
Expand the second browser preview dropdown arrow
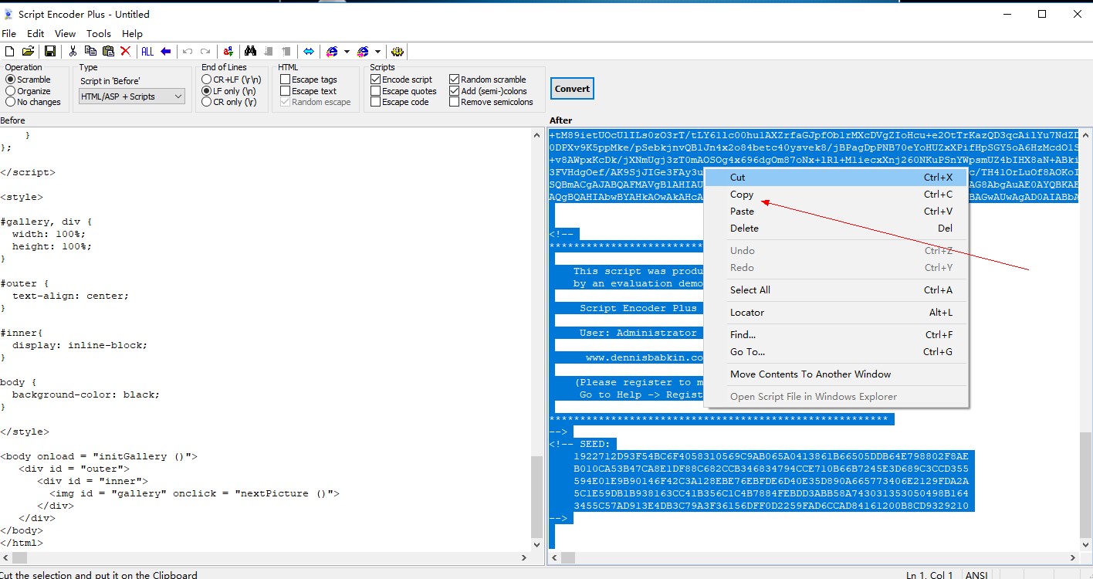(377, 52)
